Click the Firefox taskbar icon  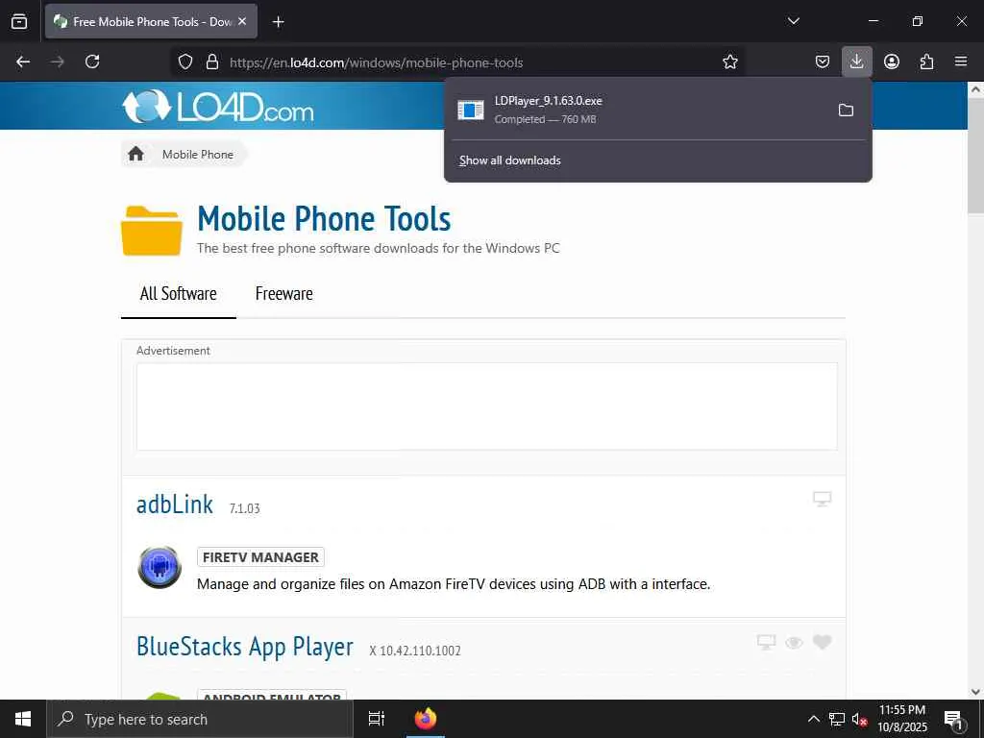pos(426,719)
